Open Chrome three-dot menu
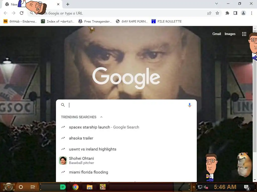The height and width of the screenshot is (192, 257). tap(251, 13)
